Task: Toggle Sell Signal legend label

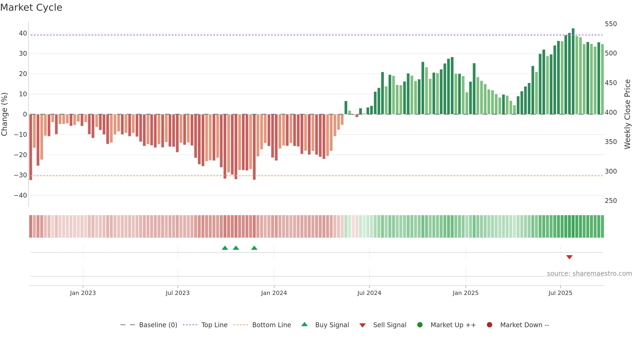Action: coord(390,325)
